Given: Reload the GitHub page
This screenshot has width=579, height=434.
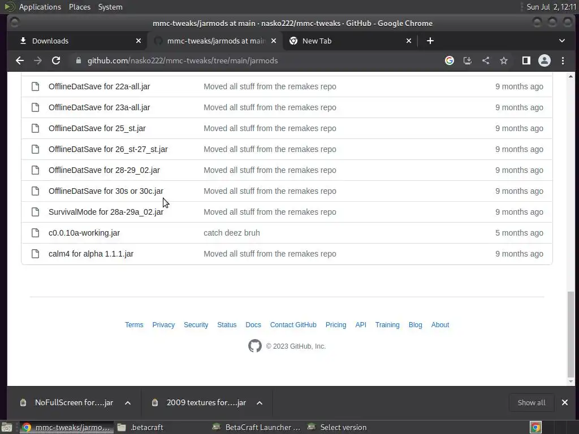Looking at the screenshot, I should click(x=56, y=60).
